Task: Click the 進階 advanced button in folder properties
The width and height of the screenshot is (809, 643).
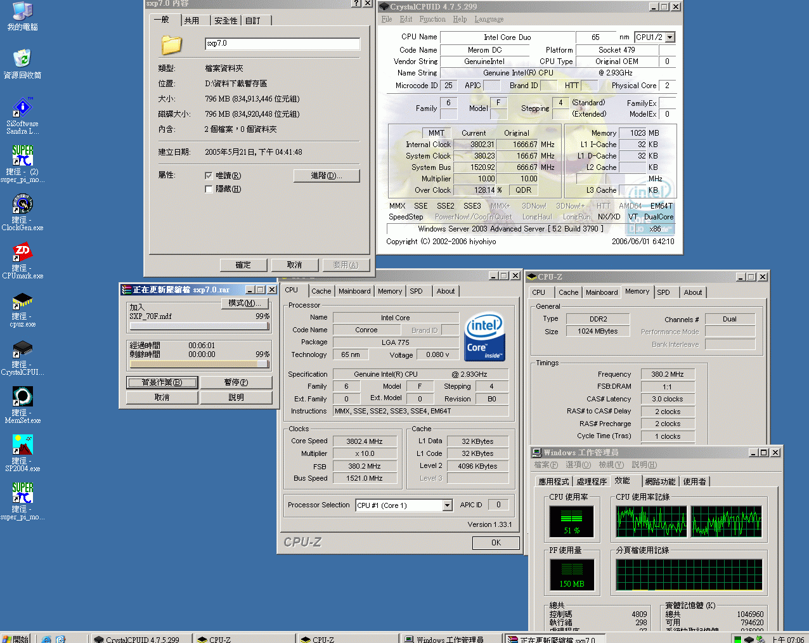Action: coord(327,176)
